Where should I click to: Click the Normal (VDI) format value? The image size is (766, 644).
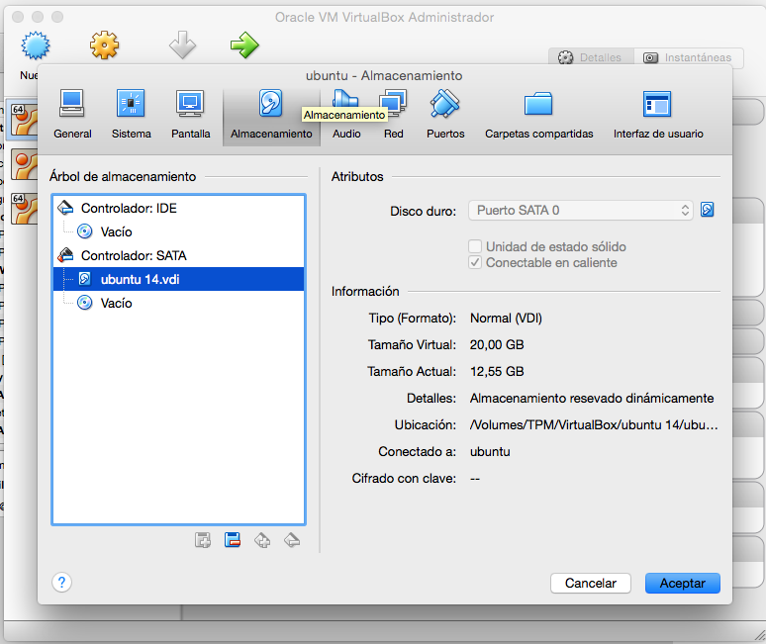point(506,319)
